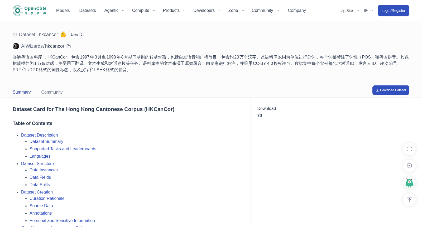Expand the Products menu

pyautogui.click(x=174, y=11)
